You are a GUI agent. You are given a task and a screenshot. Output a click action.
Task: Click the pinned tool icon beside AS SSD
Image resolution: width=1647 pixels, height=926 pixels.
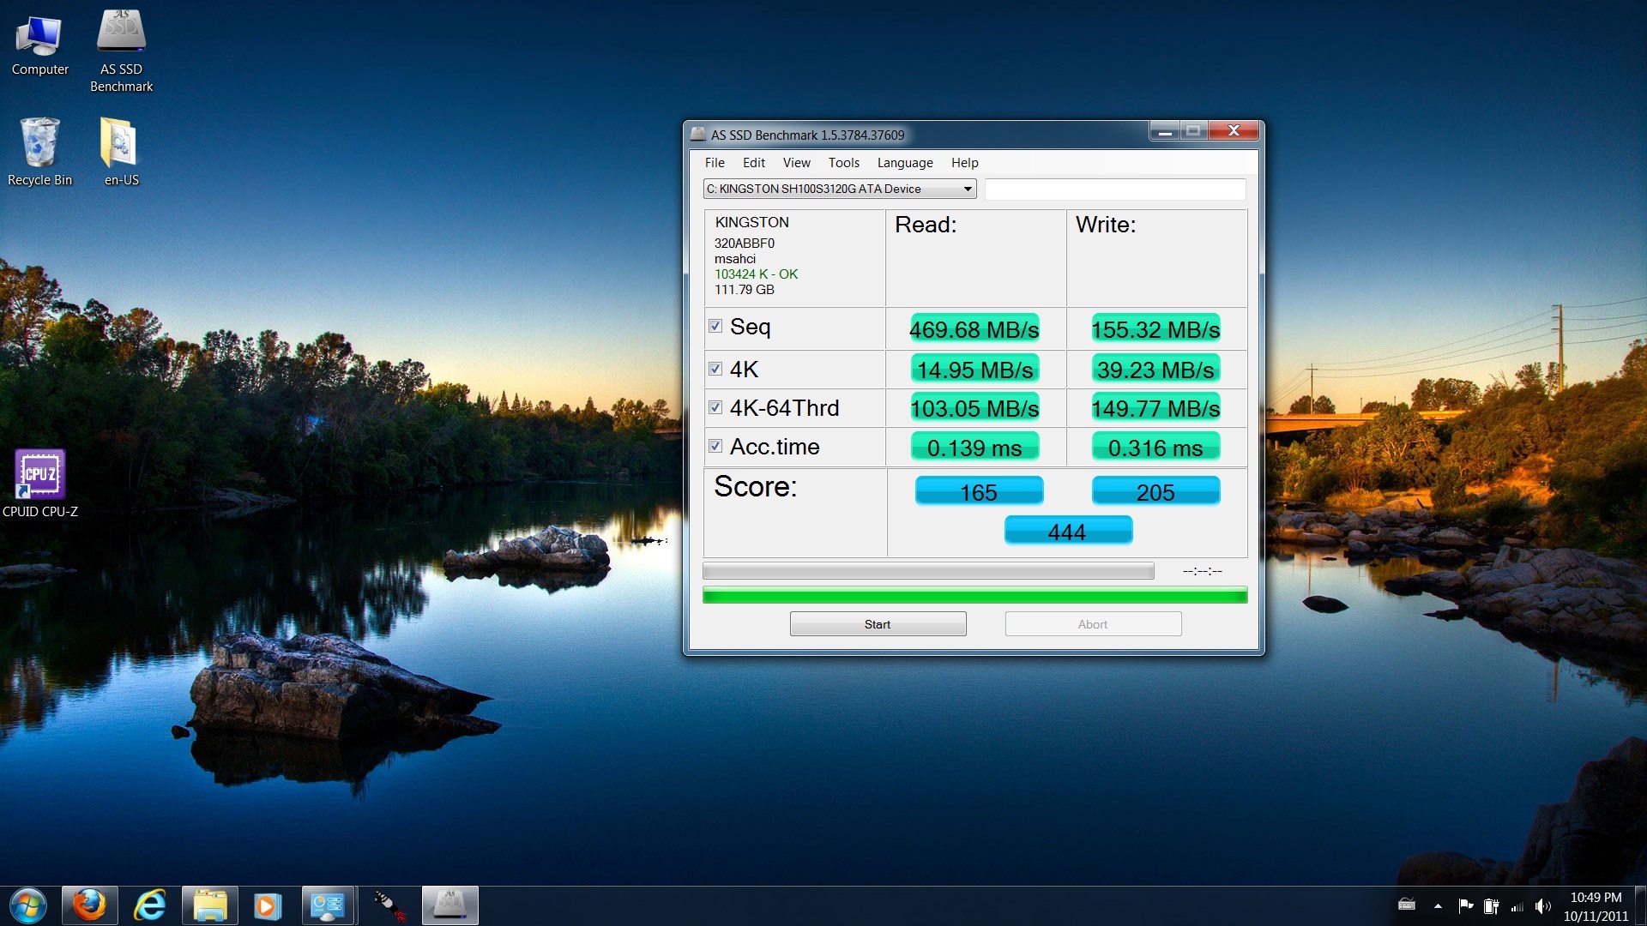390,905
